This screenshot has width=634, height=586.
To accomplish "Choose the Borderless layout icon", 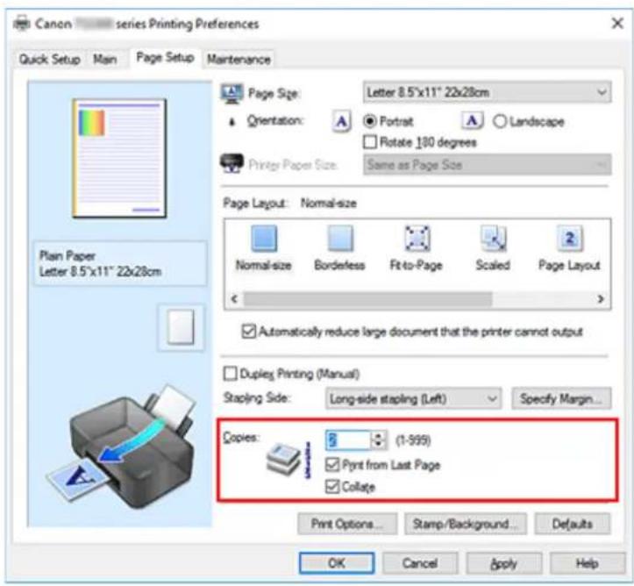I will (340, 239).
